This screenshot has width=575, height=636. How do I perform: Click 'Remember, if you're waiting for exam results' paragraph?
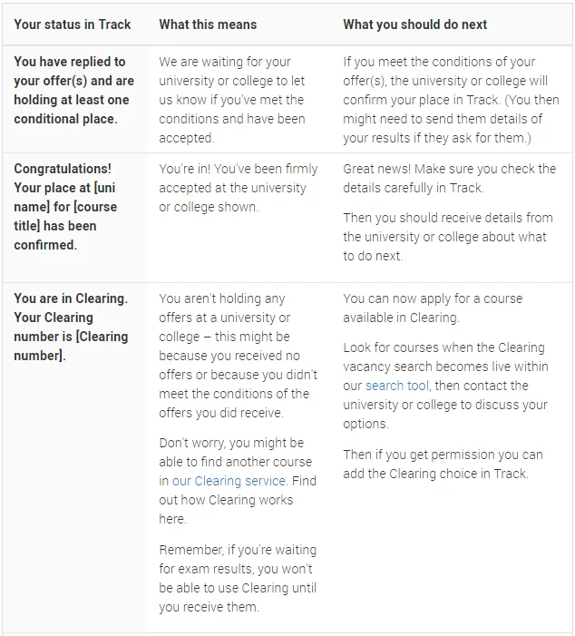238,579
